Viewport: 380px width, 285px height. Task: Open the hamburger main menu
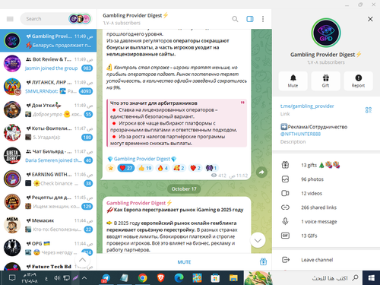point(10,19)
